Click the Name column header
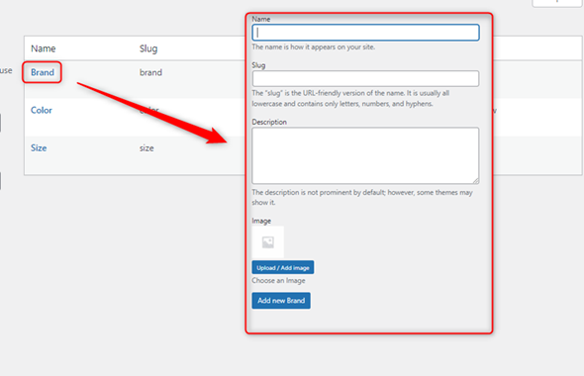The width and height of the screenshot is (584, 376). pyautogui.click(x=44, y=48)
